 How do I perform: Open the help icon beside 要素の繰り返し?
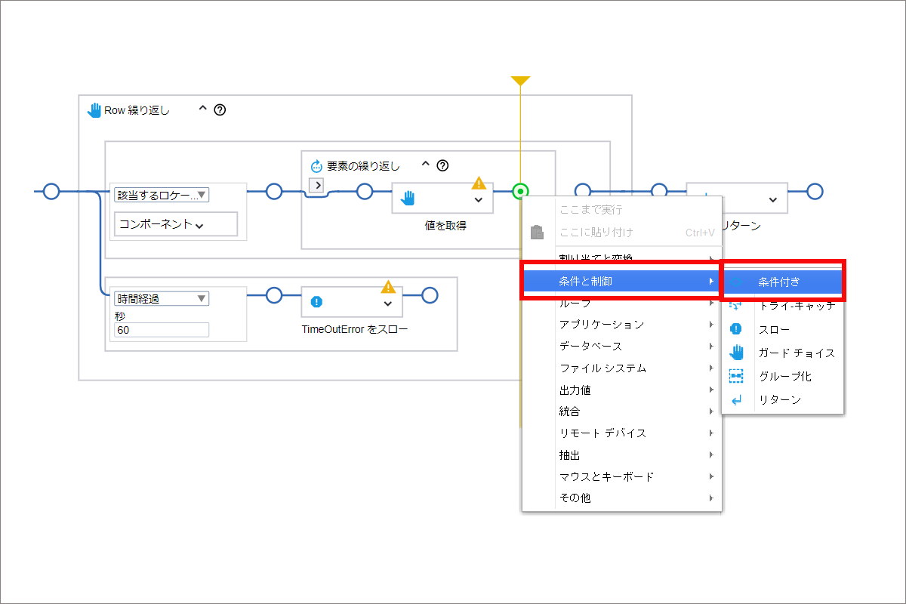click(x=443, y=165)
